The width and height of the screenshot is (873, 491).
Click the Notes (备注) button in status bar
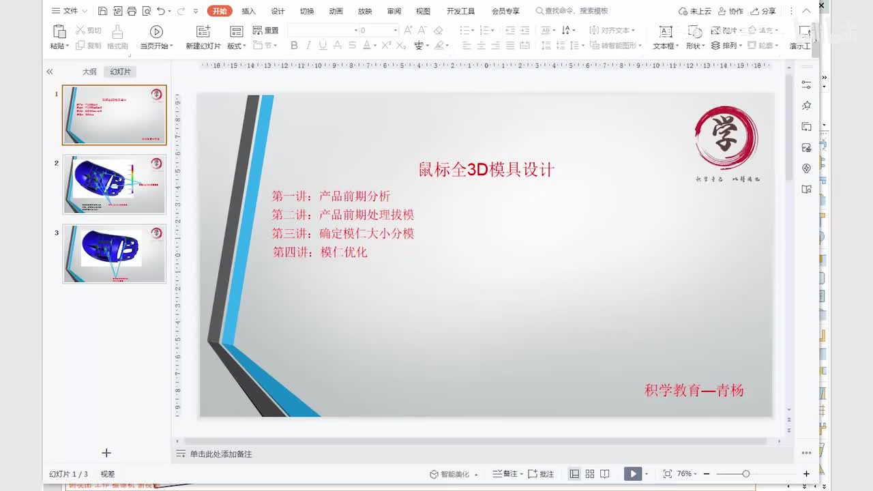tap(508, 474)
